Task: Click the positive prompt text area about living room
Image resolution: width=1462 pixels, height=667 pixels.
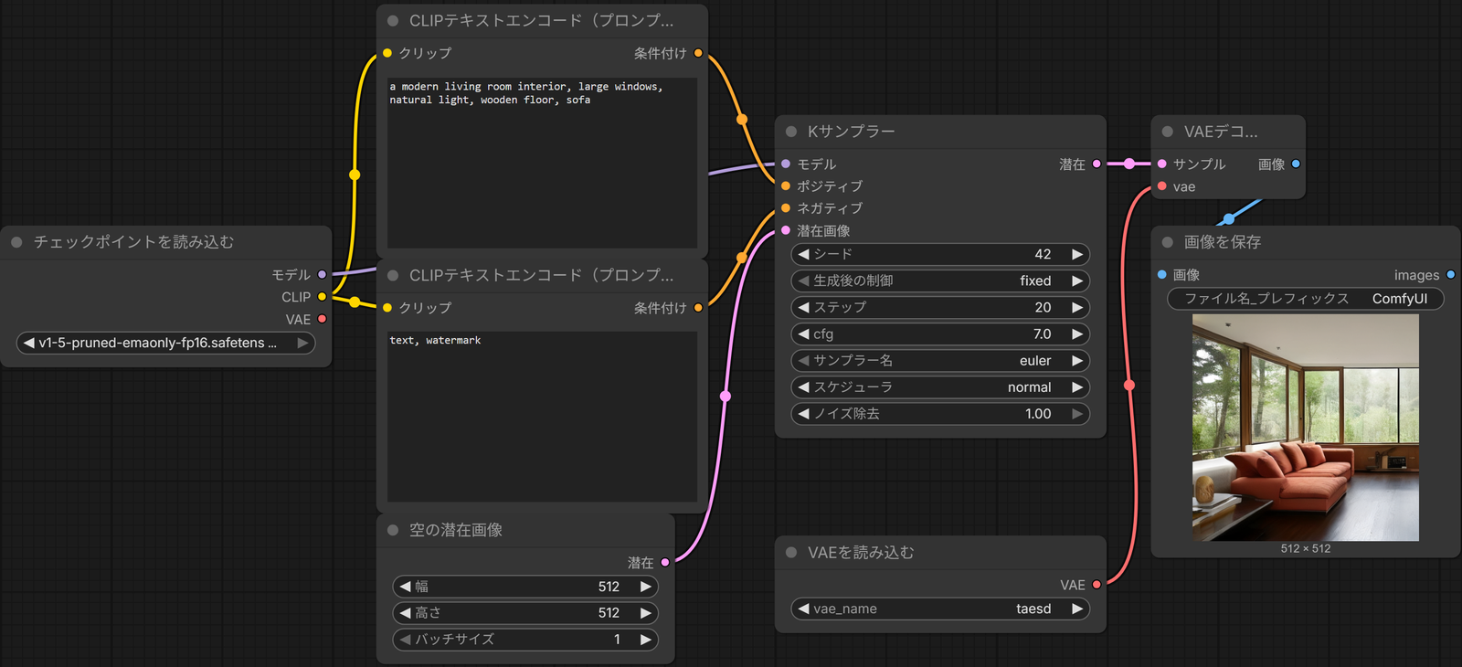Action: tap(543, 163)
